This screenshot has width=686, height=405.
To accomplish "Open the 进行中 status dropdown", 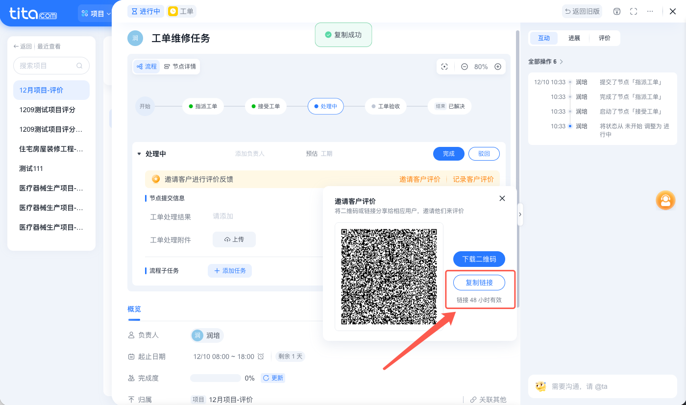I will [146, 11].
